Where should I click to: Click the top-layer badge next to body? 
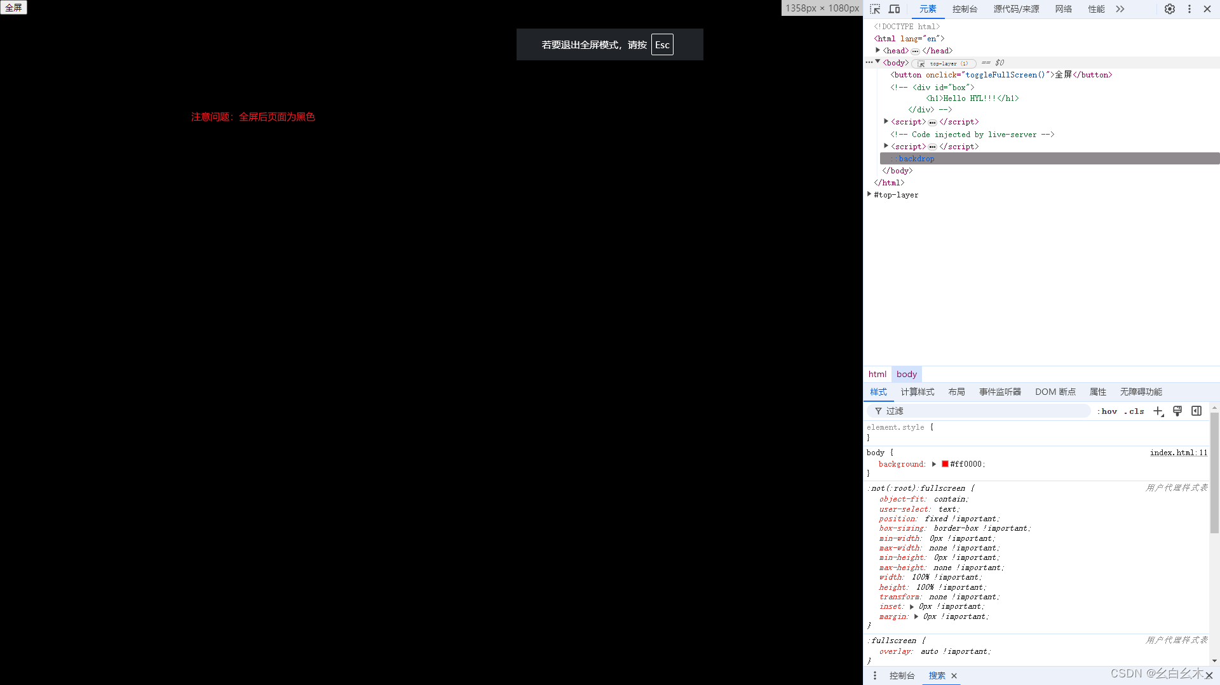944,63
